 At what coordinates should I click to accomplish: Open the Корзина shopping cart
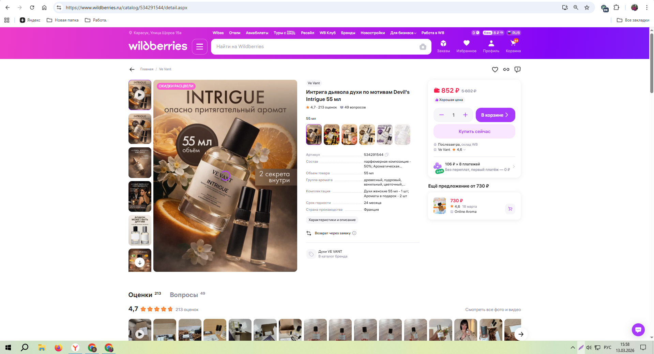[x=513, y=46]
